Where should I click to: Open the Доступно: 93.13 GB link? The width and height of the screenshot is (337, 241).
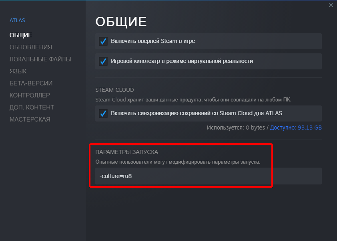tap(296, 128)
